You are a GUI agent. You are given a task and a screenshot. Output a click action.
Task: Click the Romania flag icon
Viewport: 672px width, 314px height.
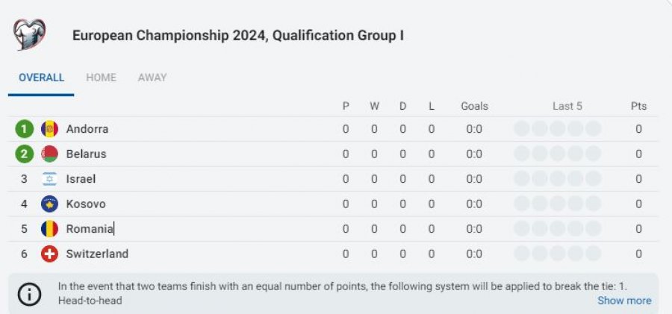click(49, 229)
